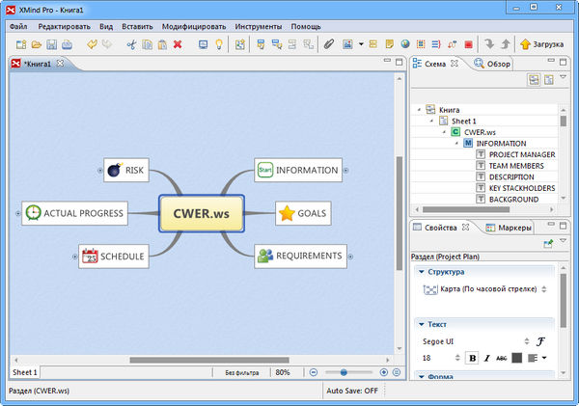579x406 pixels.
Task: Toggle Italic text formatting
Action: [487, 358]
